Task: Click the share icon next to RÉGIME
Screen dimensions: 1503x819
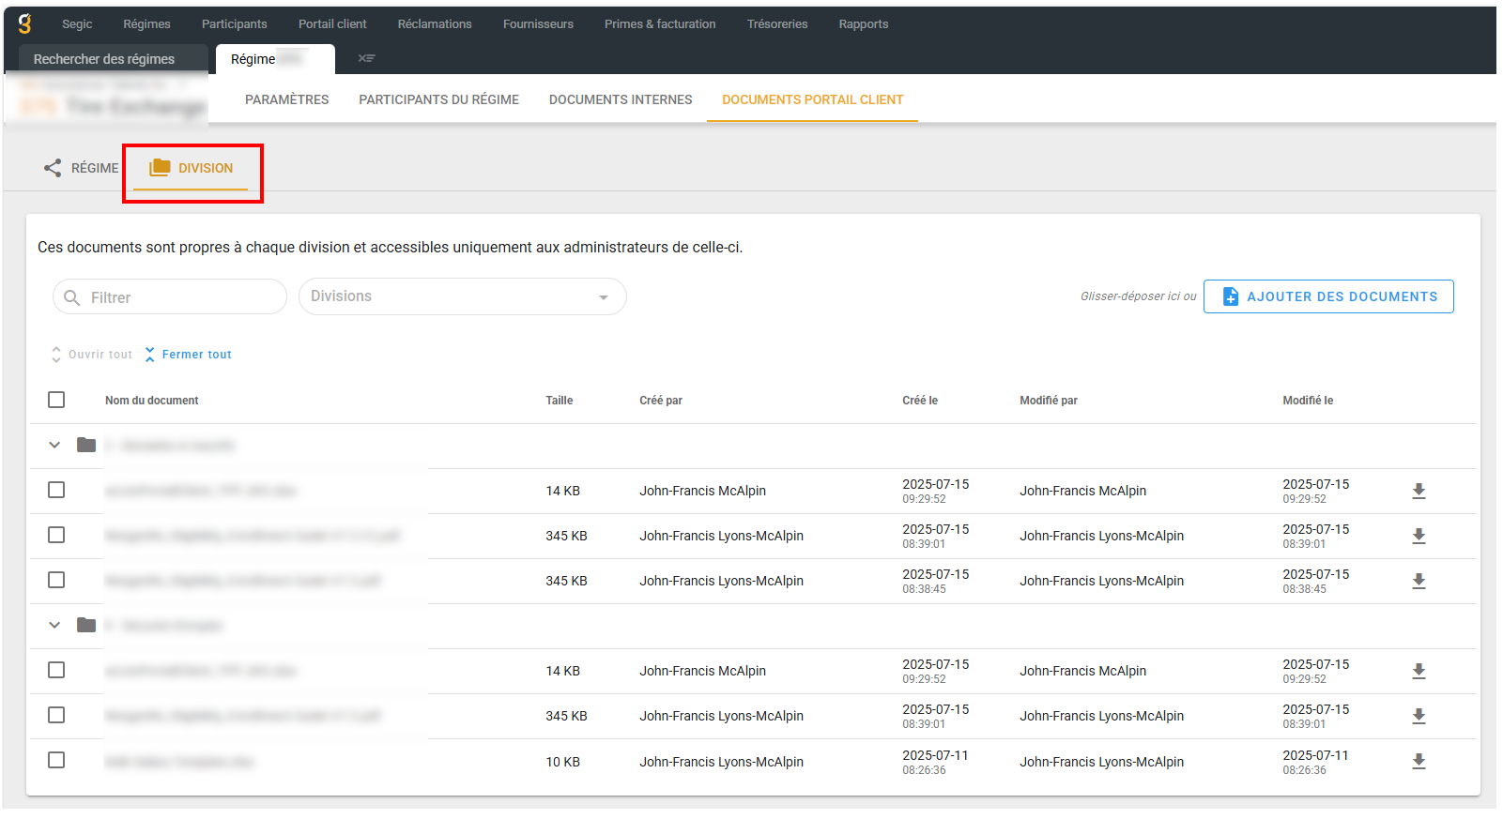Action: pyautogui.click(x=53, y=168)
